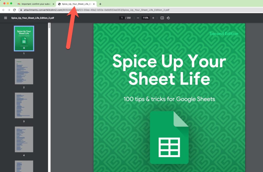Image resolution: width=263 pixels, height=172 pixels.
Task: Click the fit to page icon
Action: click(162, 18)
